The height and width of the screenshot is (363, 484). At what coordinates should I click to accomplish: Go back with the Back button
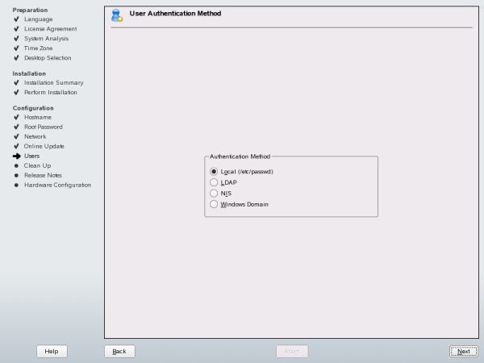coord(119,351)
